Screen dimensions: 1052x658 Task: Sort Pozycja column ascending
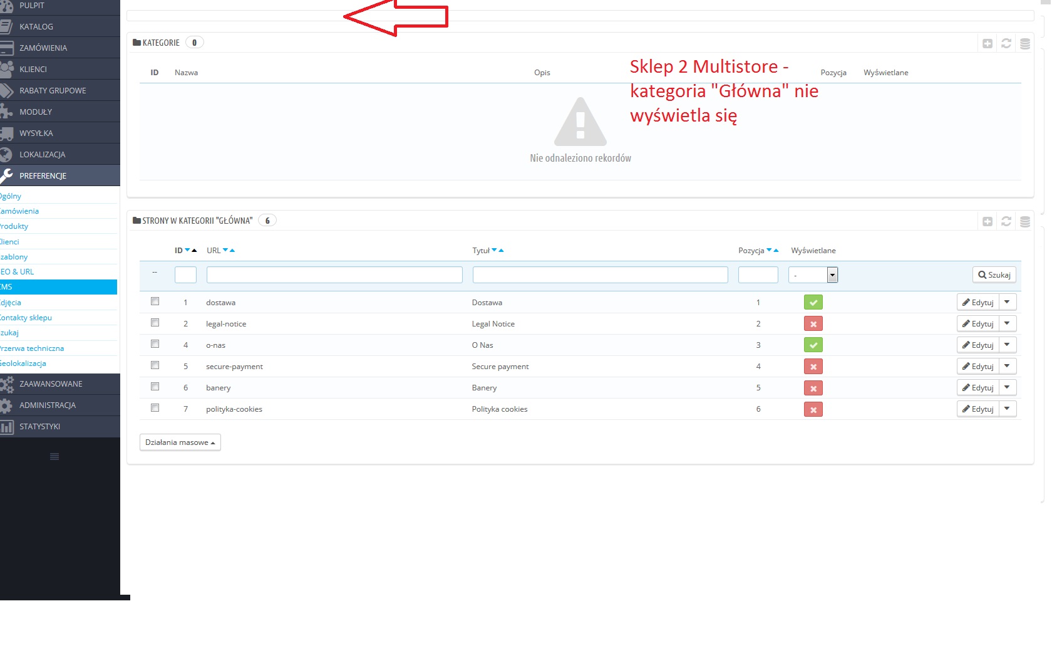point(776,250)
